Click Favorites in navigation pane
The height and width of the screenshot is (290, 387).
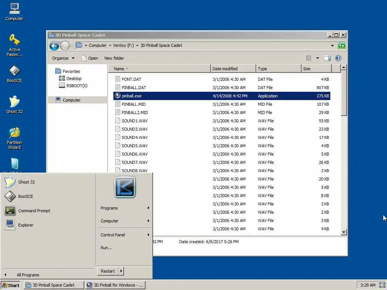pos(68,71)
